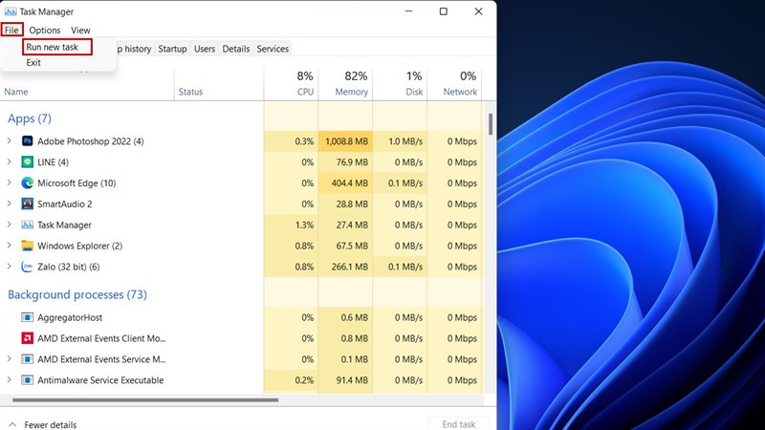This screenshot has height=430, width=765.
Task: Expand SmartAudio 2 row
Action: point(10,204)
